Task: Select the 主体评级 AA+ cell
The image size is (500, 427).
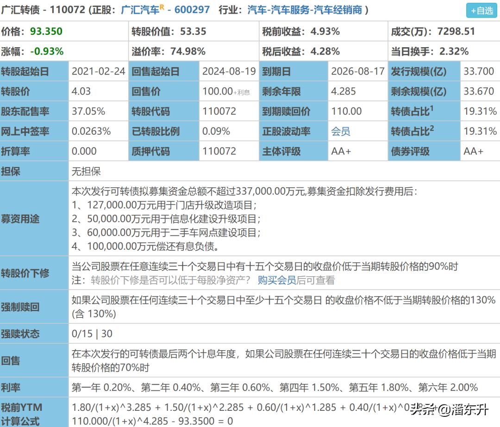Action: tap(341, 151)
